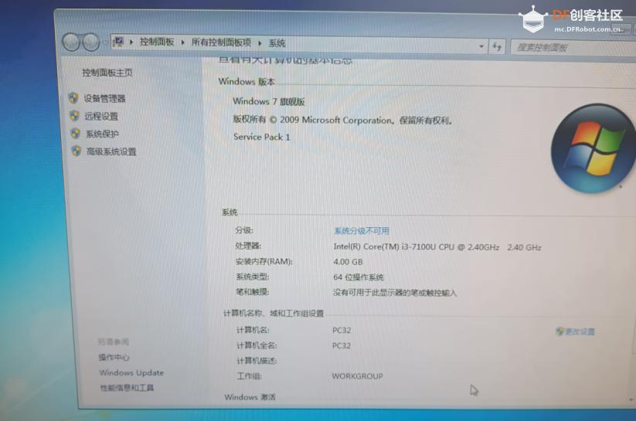Open 高级系统设置 link
The image size is (636, 421).
[x=111, y=151]
